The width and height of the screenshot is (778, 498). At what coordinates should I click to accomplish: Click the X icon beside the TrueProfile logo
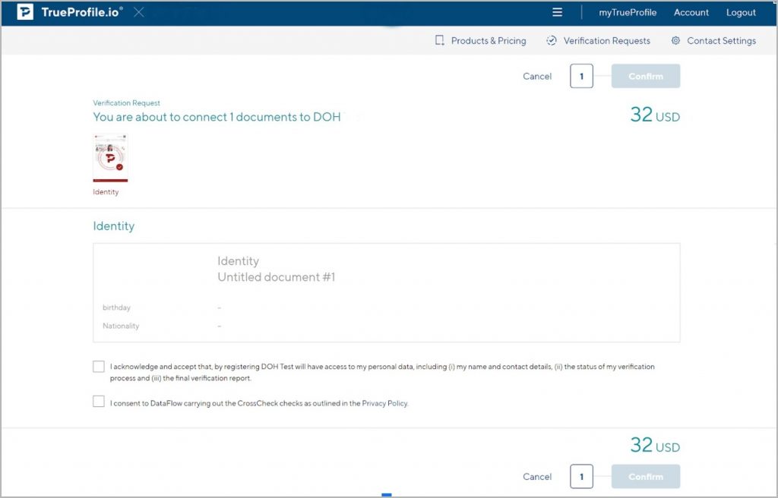pos(139,12)
